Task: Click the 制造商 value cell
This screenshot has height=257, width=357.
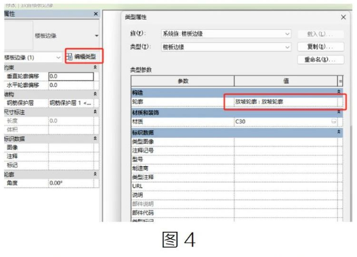Action: click(x=286, y=169)
